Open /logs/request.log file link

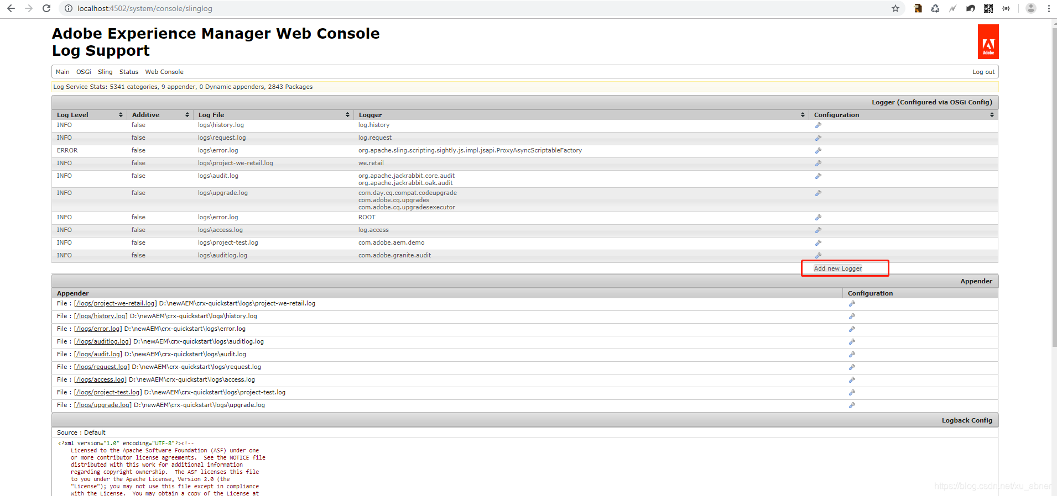(x=102, y=367)
